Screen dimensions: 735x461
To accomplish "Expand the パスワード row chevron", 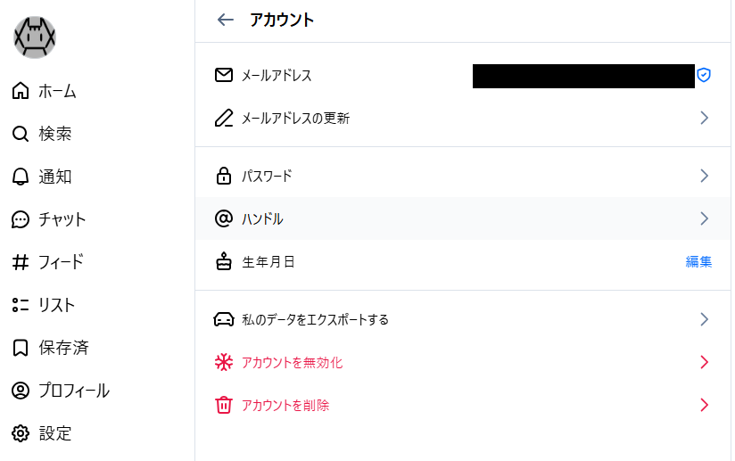I will 704,176.
